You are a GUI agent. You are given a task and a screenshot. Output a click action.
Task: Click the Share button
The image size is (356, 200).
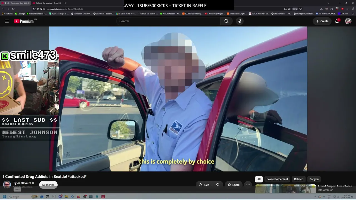pos(233,185)
